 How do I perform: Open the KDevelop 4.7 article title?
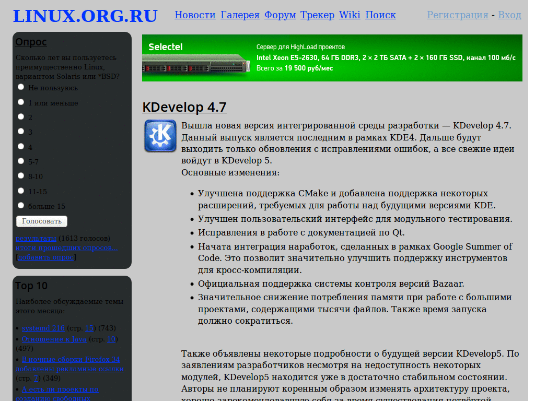tap(184, 107)
